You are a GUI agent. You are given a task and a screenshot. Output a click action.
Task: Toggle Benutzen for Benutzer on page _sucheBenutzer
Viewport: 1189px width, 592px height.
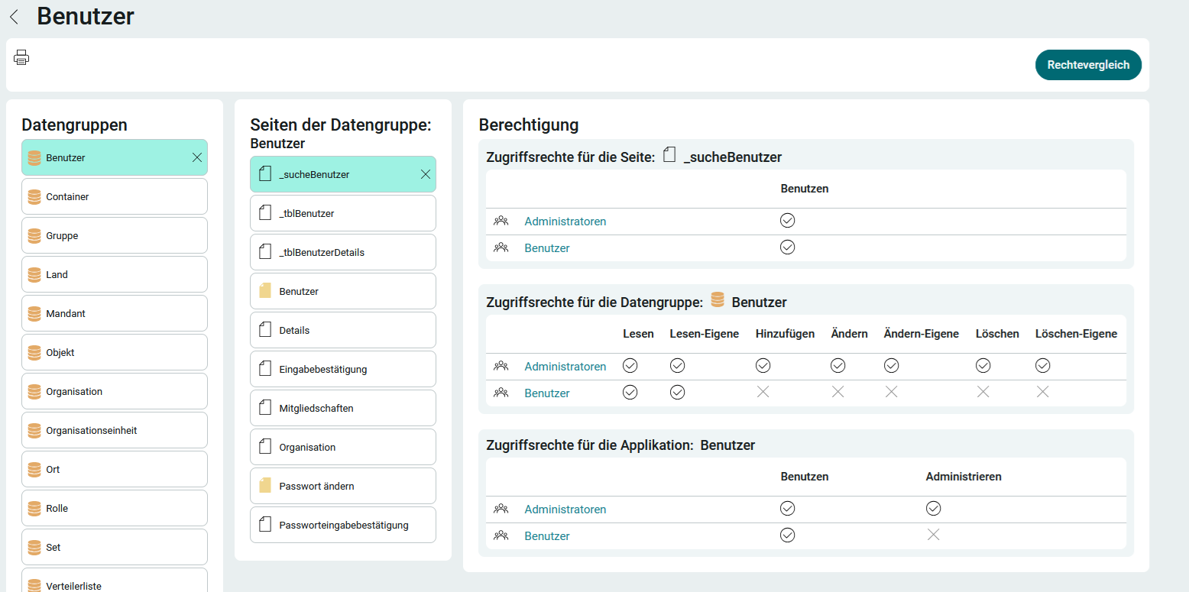tap(788, 247)
